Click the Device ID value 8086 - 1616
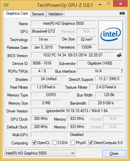130x161 pixels. [42, 63]
